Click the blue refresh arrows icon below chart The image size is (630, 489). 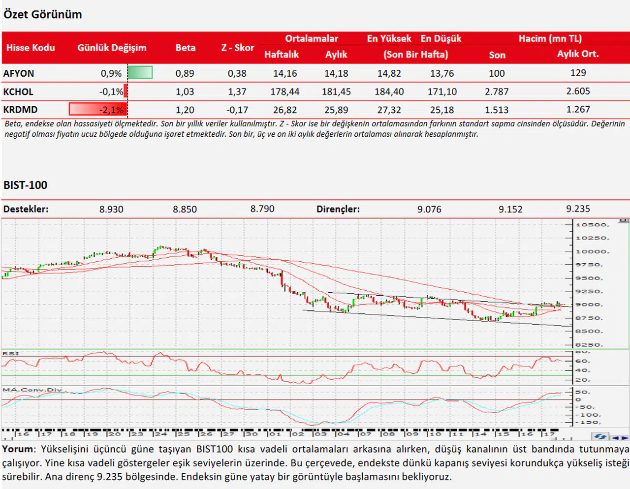coord(600,436)
